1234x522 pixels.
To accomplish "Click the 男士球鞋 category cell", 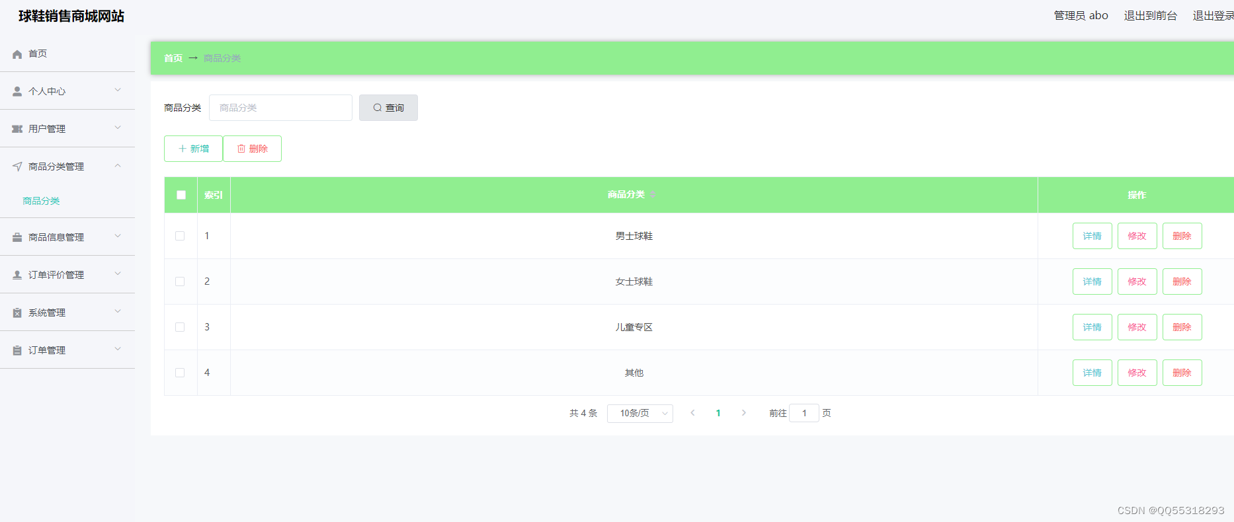I will 634,236.
